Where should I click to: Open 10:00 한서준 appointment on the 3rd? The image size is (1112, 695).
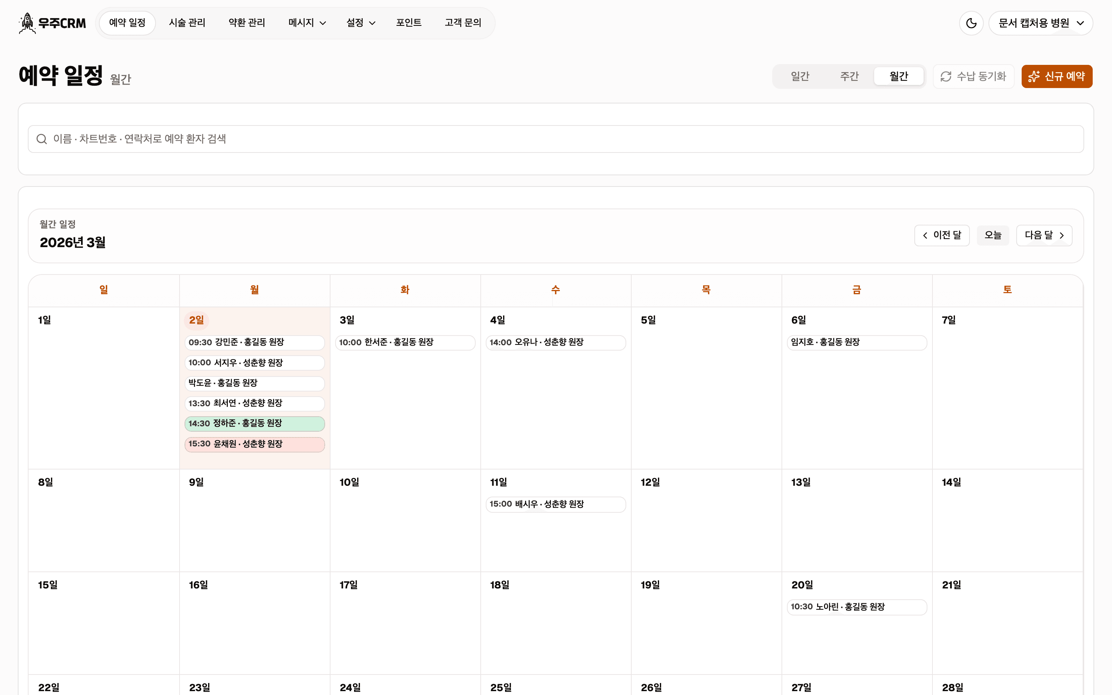coord(405,342)
